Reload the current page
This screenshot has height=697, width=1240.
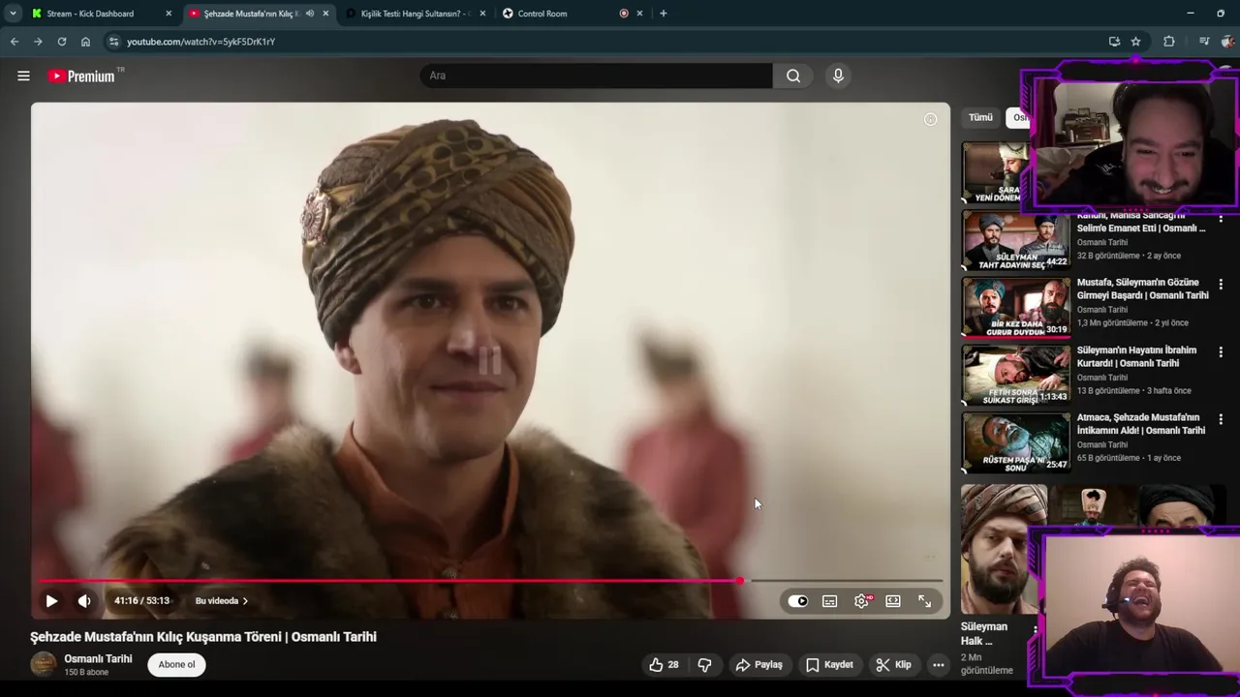click(x=62, y=42)
